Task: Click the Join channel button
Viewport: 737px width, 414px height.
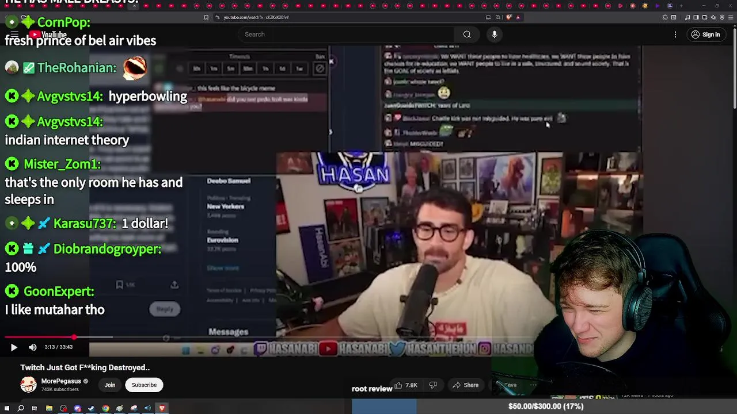Action: coord(109,385)
